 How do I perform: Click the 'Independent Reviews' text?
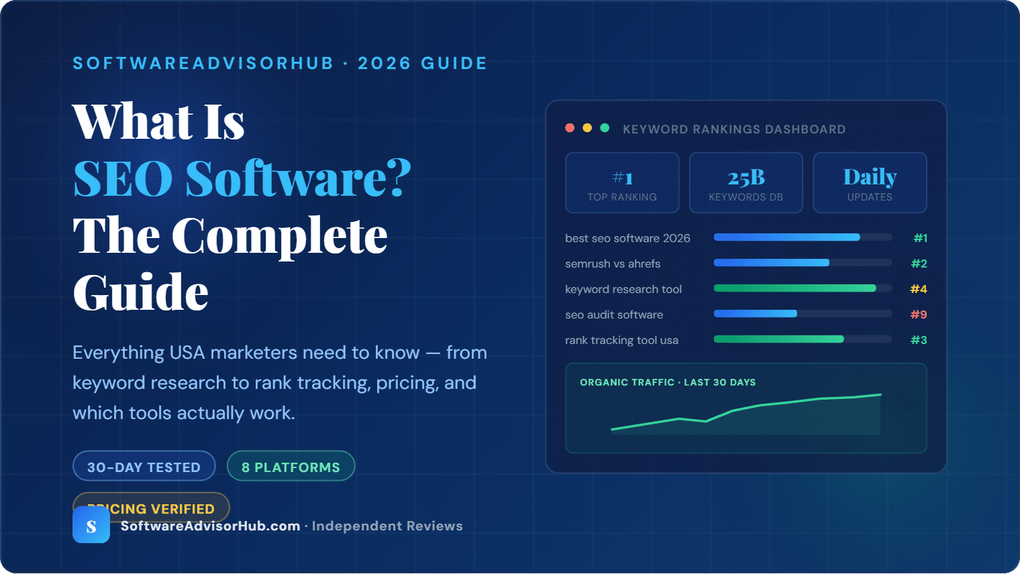tap(387, 526)
